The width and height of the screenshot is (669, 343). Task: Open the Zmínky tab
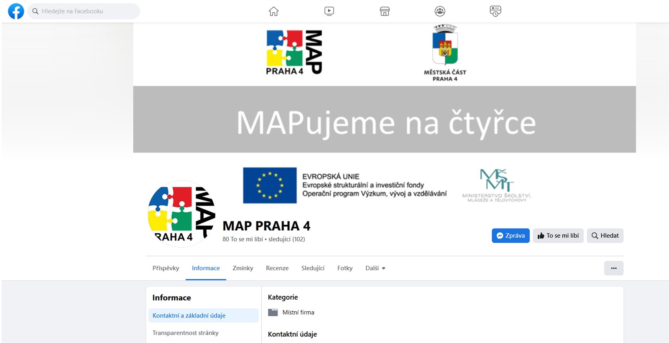[243, 268]
